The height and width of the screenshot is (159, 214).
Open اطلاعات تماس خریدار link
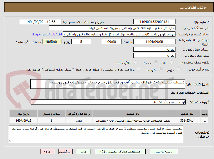(x=47, y=34)
